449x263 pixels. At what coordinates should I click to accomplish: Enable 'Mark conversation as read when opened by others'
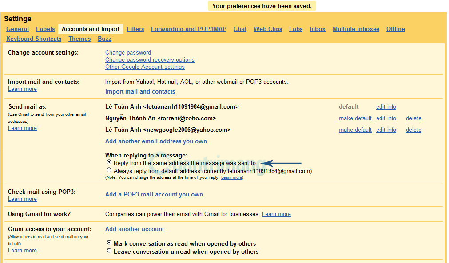click(x=109, y=243)
